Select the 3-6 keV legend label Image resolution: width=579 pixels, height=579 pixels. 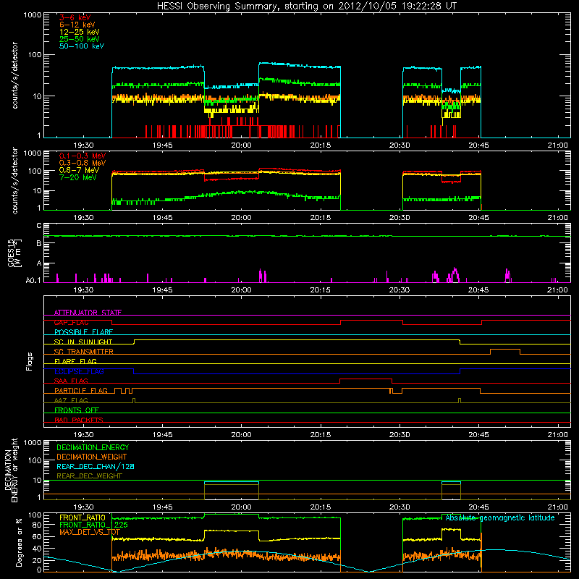coord(75,17)
